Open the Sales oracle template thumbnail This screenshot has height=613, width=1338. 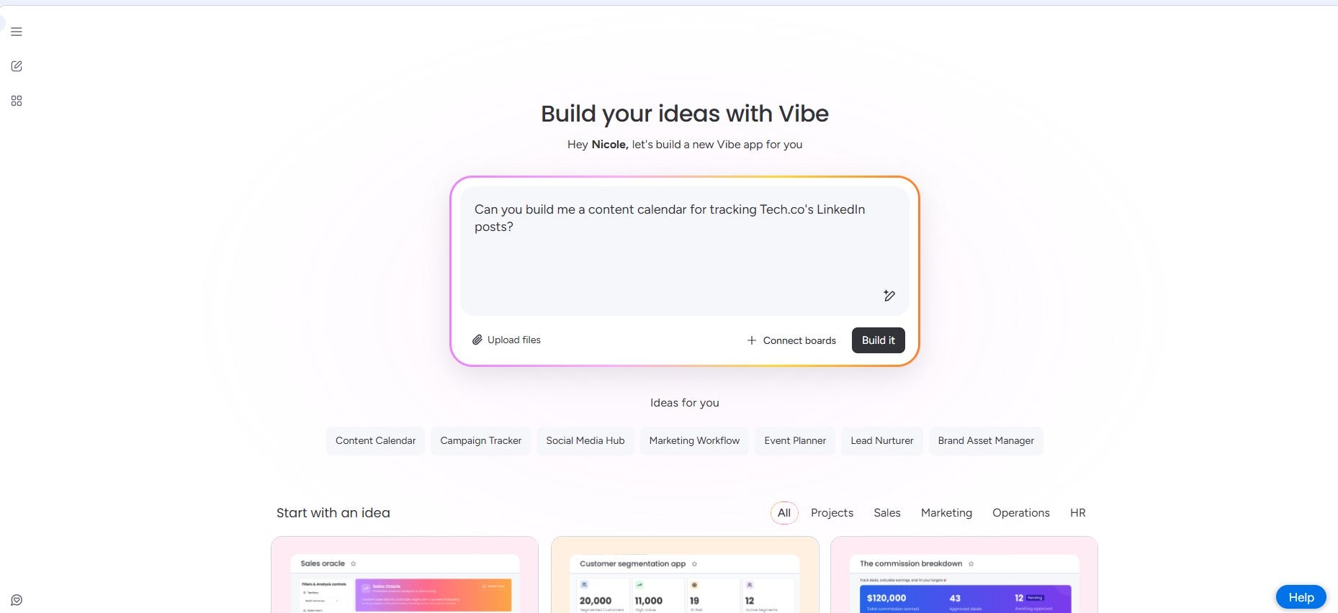tap(405, 576)
